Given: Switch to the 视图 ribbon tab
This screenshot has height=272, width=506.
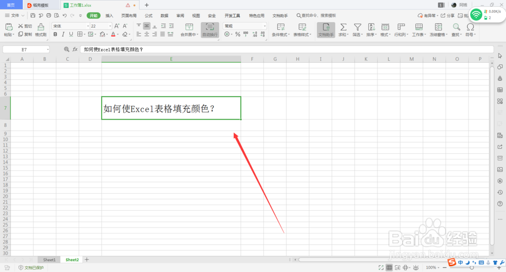Looking at the screenshot, I should click(196, 16).
